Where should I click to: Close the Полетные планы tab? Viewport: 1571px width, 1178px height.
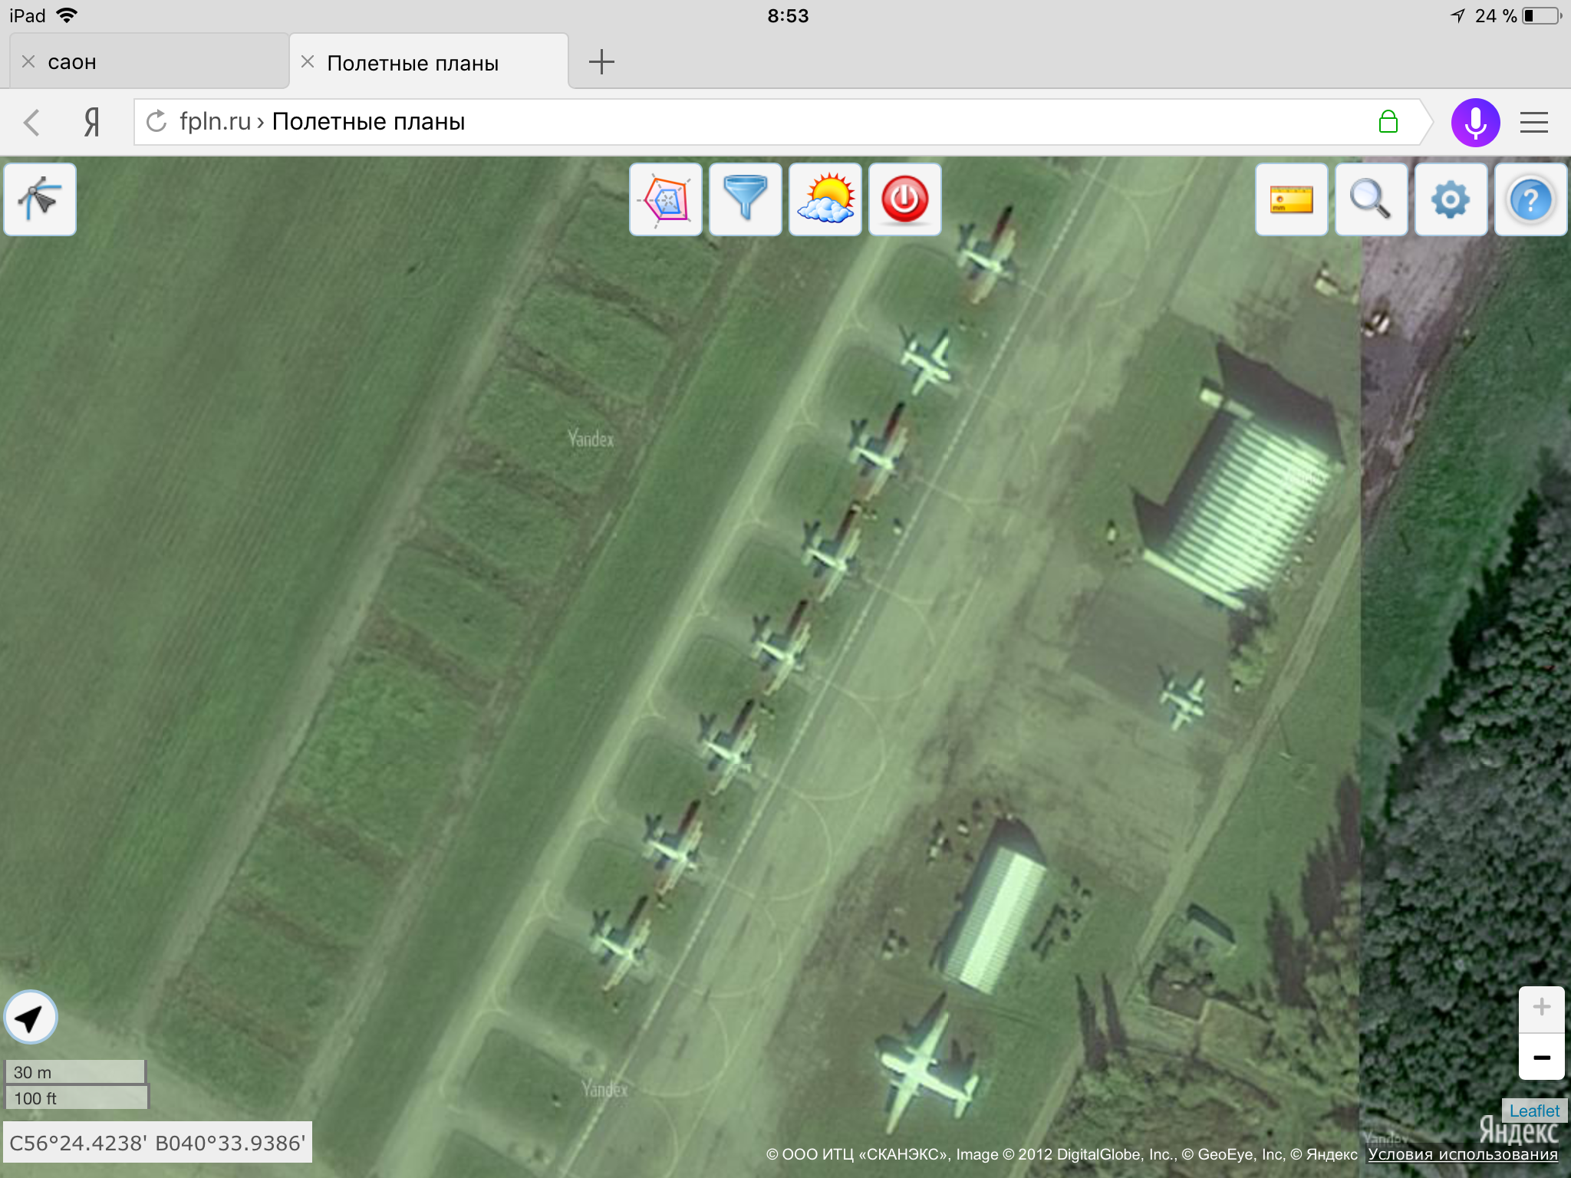click(x=308, y=62)
